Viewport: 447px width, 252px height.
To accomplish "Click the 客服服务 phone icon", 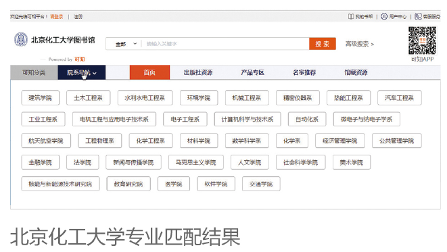I will tap(418, 16).
